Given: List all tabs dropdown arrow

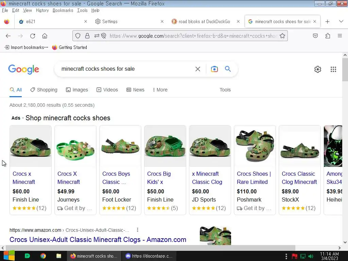Looking at the screenshot, I should click(341, 21).
